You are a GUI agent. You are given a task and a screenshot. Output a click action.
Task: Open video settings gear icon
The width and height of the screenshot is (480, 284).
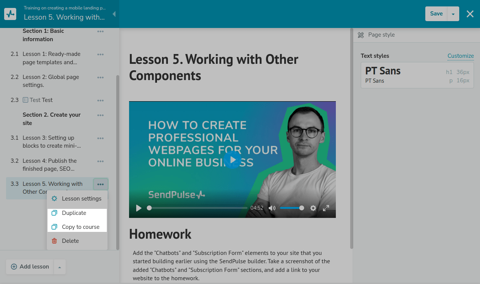[313, 208]
